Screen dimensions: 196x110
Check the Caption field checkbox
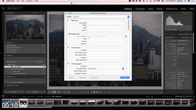(126, 30)
